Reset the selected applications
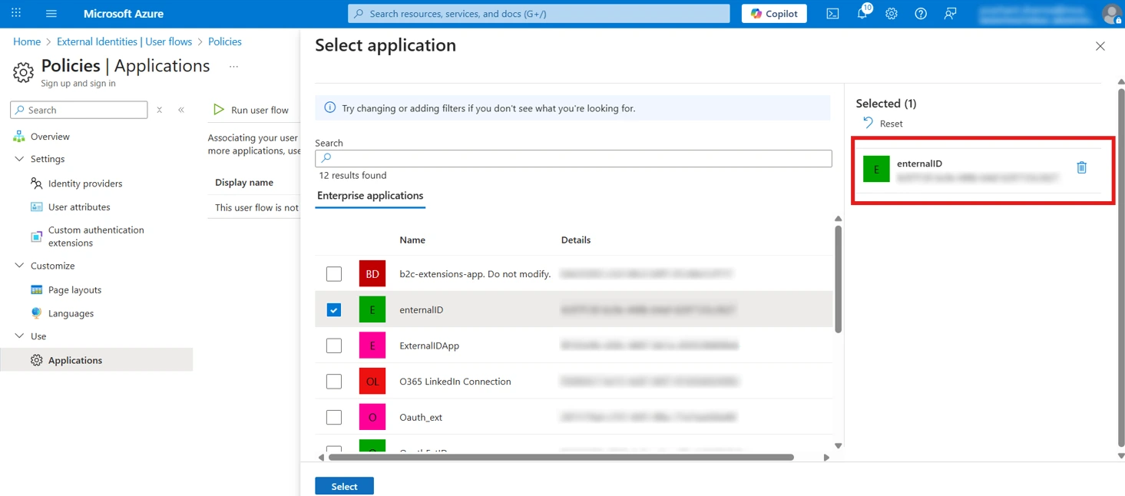 click(x=882, y=123)
